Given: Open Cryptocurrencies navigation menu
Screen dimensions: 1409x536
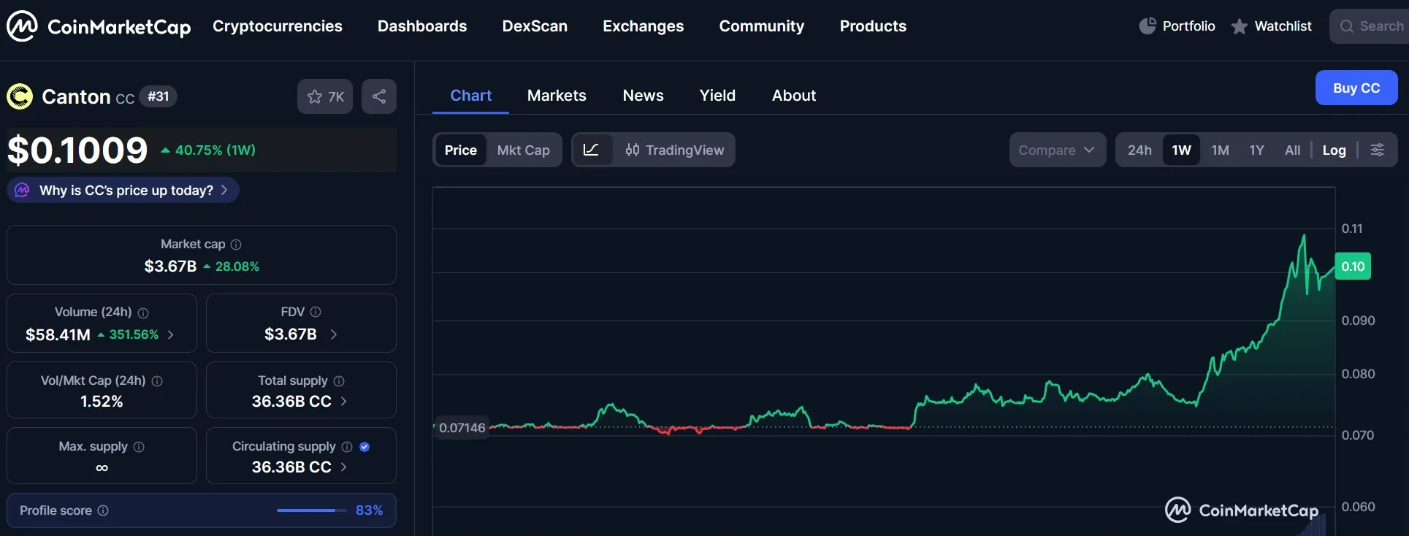Looking at the screenshot, I should tap(278, 26).
